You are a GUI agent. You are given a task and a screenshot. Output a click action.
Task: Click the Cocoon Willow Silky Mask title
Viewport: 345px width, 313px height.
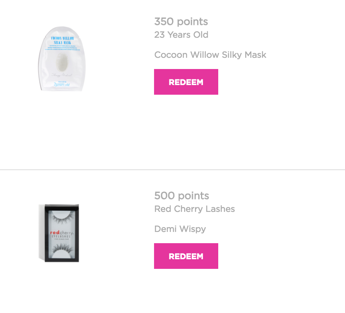point(210,55)
